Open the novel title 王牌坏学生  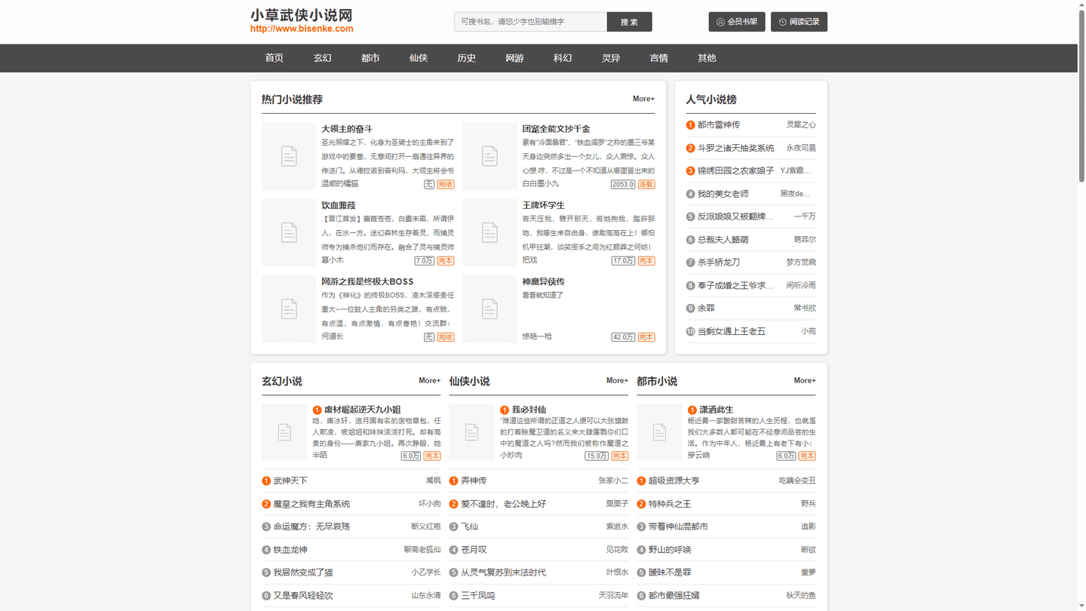tap(544, 205)
